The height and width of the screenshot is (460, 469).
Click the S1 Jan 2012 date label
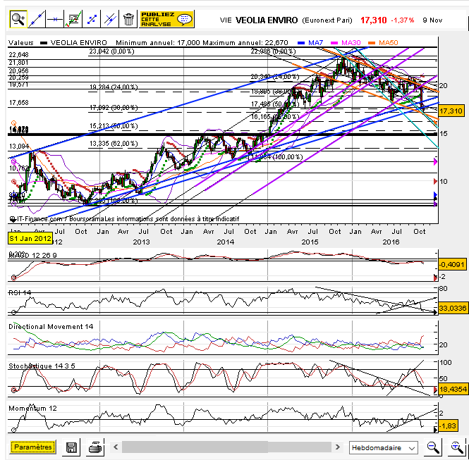(x=30, y=238)
